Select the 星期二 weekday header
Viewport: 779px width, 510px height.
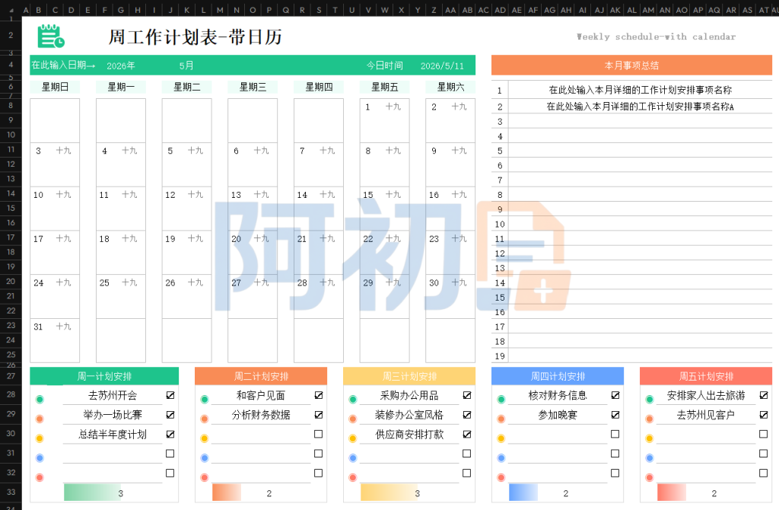click(187, 87)
